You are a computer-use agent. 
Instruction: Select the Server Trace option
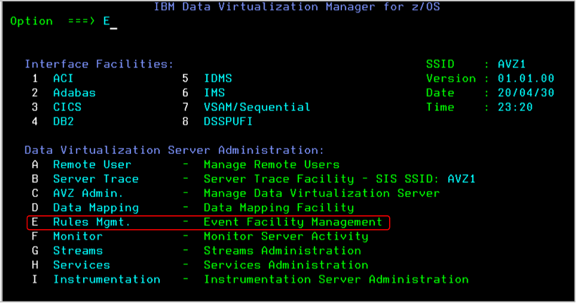click(x=96, y=179)
